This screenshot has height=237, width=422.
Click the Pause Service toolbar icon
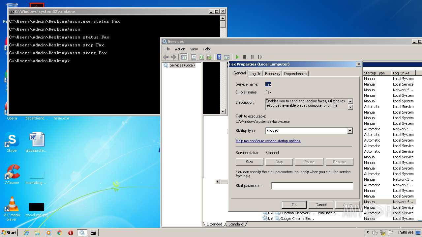252,57
